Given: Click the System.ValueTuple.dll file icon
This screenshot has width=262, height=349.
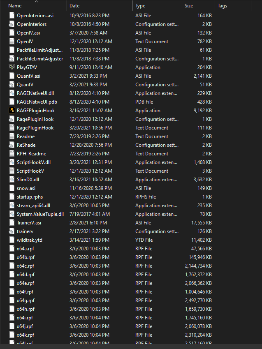Looking at the screenshot, I should (12, 214).
